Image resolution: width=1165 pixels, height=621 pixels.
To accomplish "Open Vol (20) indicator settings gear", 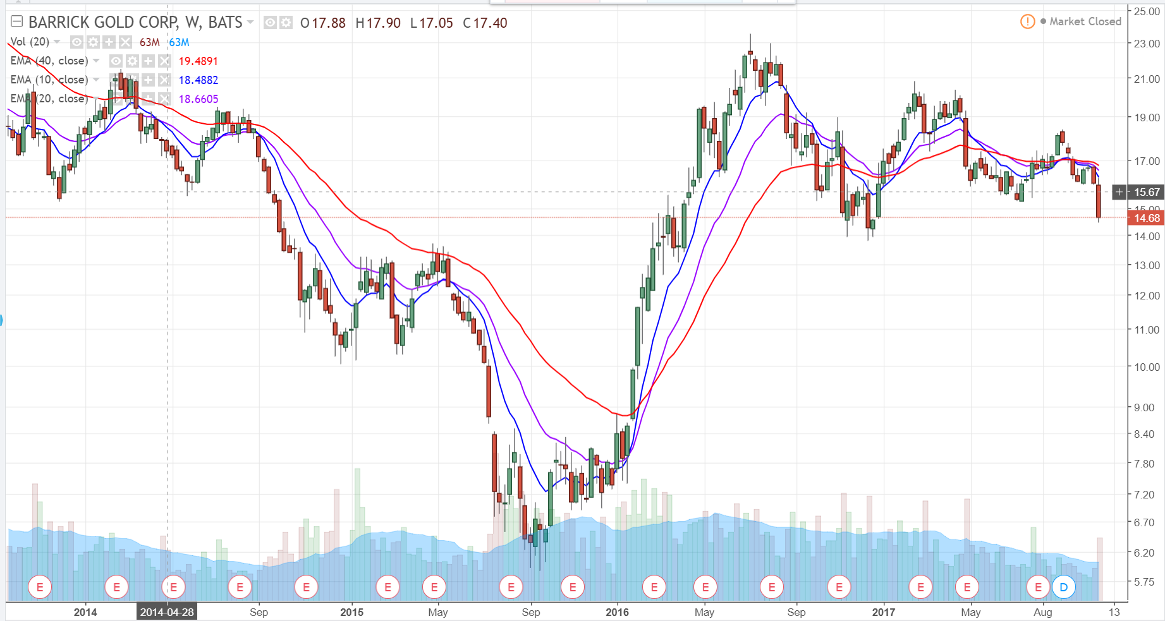I will [x=93, y=42].
